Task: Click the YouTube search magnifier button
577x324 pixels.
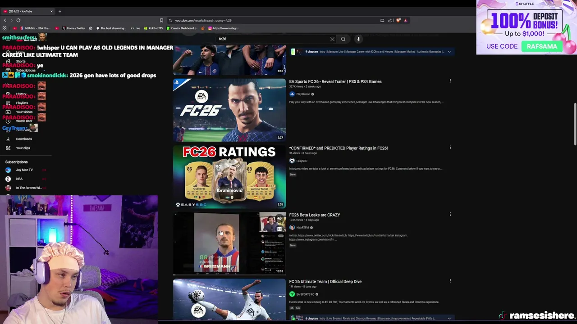Action: 343,39
